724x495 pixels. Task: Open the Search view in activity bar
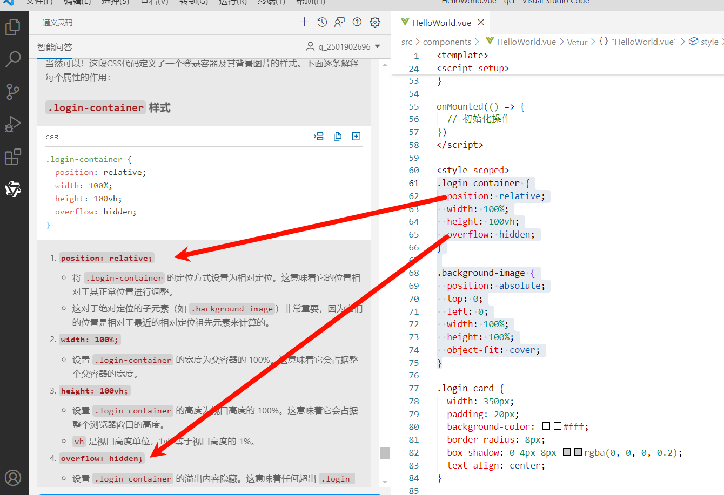click(13, 59)
